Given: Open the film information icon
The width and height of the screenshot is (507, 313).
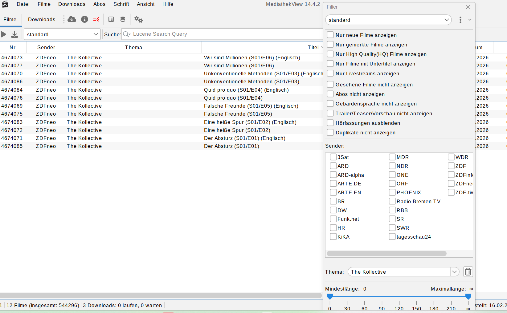Looking at the screenshot, I should coord(84,19).
